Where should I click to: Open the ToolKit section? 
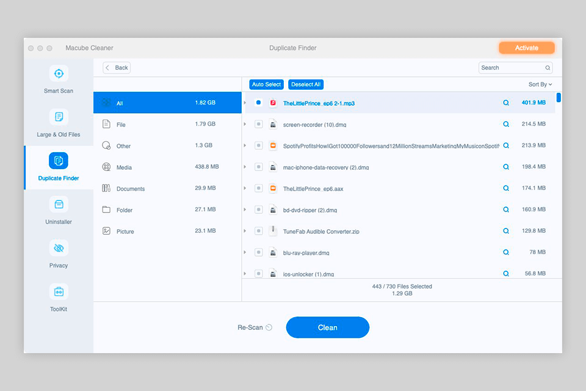point(58,298)
